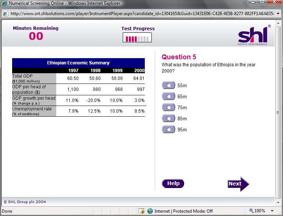283x216 pixels.
Task: Click the 1999 column header
Action: pyautogui.click(x=117, y=71)
